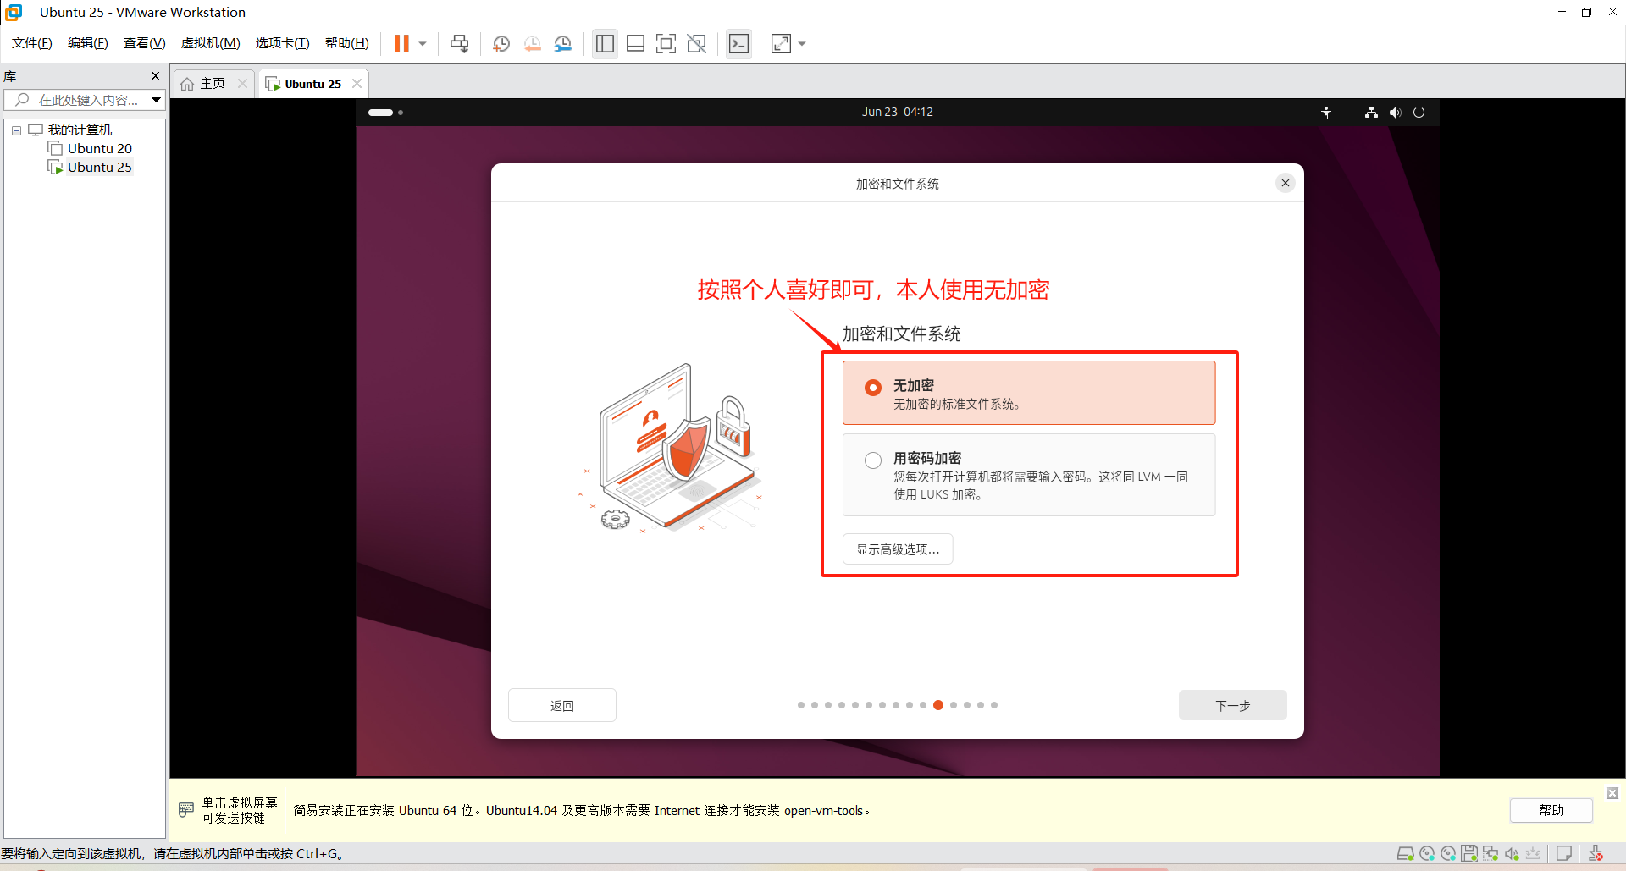Open the Snapshot Manager icon
This screenshot has height=871, width=1626.
click(562, 43)
